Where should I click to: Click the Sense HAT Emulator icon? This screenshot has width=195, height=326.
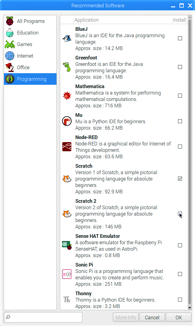pyautogui.click(x=67, y=245)
